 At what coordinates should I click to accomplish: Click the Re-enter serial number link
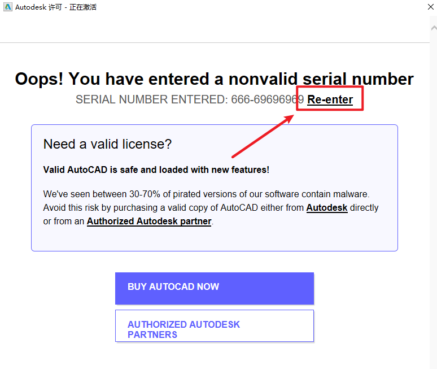click(x=330, y=100)
